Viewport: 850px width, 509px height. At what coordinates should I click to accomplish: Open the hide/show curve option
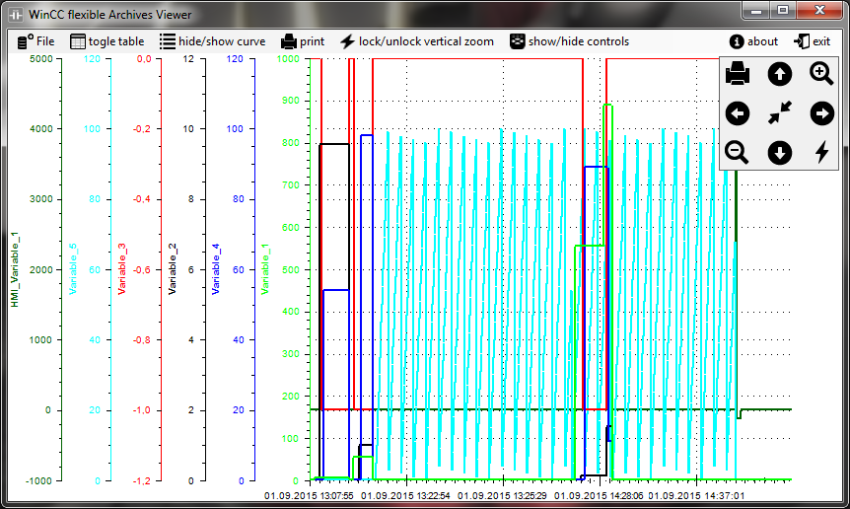click(212, 41)
